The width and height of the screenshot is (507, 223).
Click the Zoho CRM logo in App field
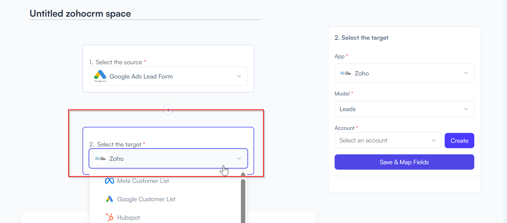[x=345, y=73]
